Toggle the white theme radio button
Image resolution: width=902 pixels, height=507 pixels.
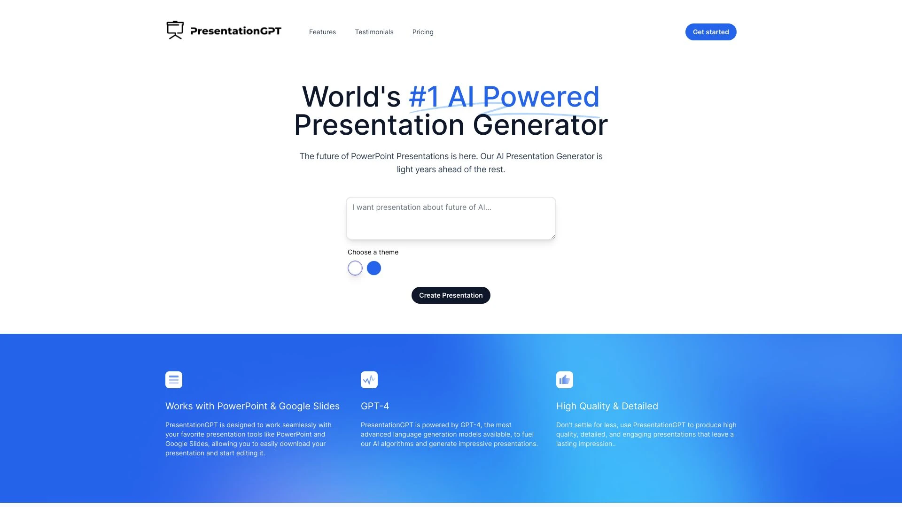pos(355,268)
